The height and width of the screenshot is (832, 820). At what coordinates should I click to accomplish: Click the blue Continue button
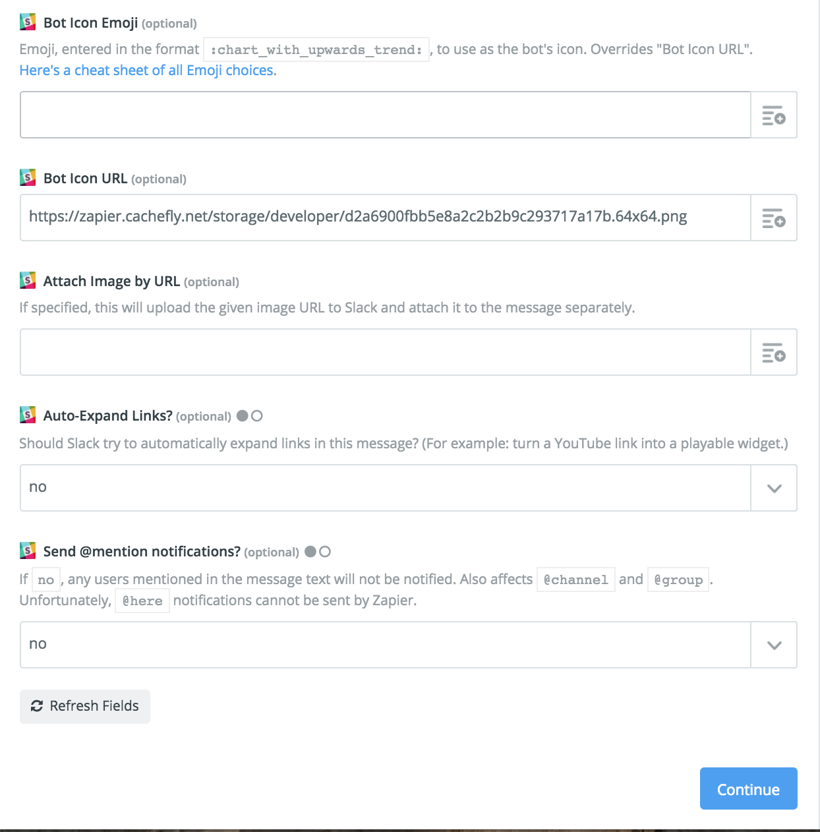pyautogui.click(x=749, y=788)
